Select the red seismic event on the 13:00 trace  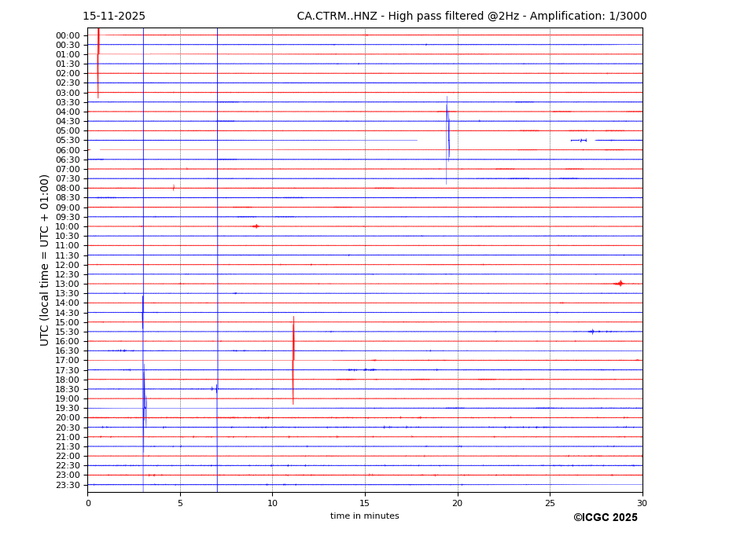pyautogui.click(x=620, y=283)
